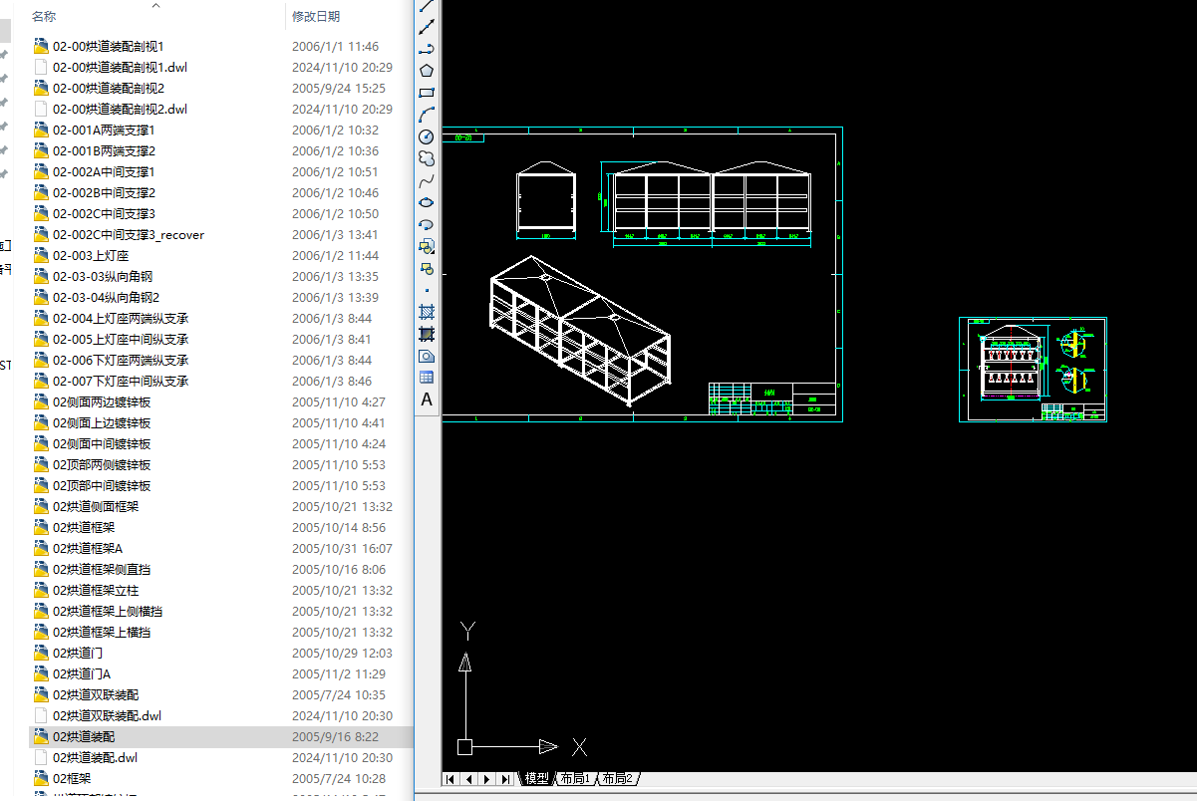Click icon of 02框架 file

click(x=41, y=778)
